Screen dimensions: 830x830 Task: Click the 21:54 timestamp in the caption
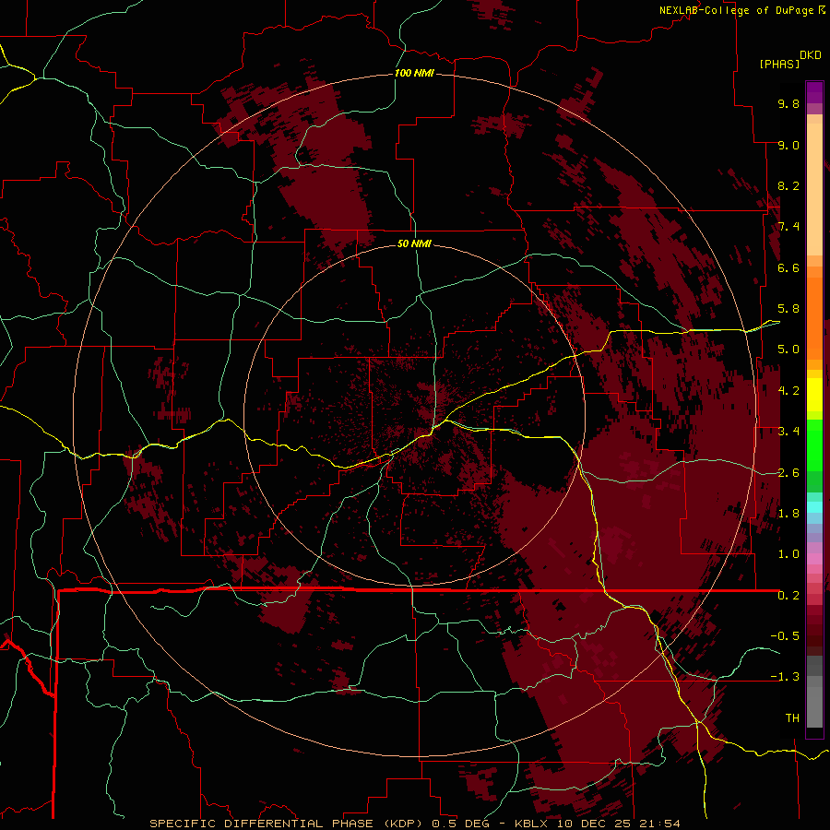pyautogui.click(x=661, y=824)
